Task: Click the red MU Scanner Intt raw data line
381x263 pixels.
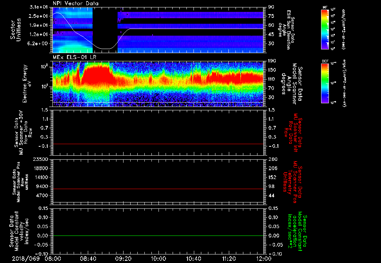Action: (x=158, y=144)
